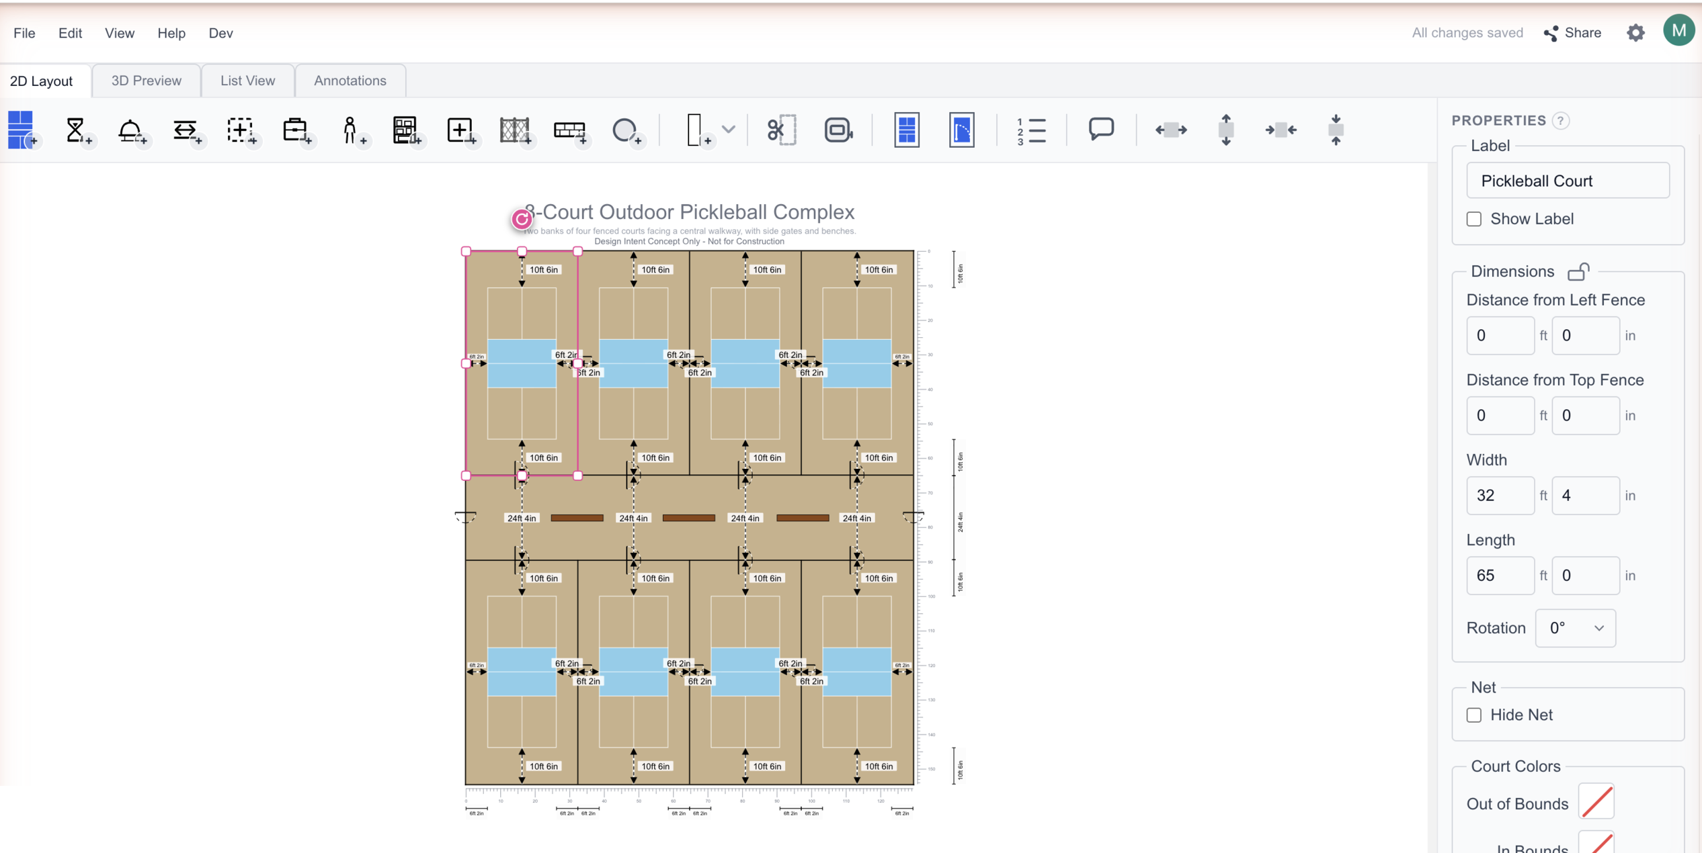Click the Length inches field

tap(1585, 575)
